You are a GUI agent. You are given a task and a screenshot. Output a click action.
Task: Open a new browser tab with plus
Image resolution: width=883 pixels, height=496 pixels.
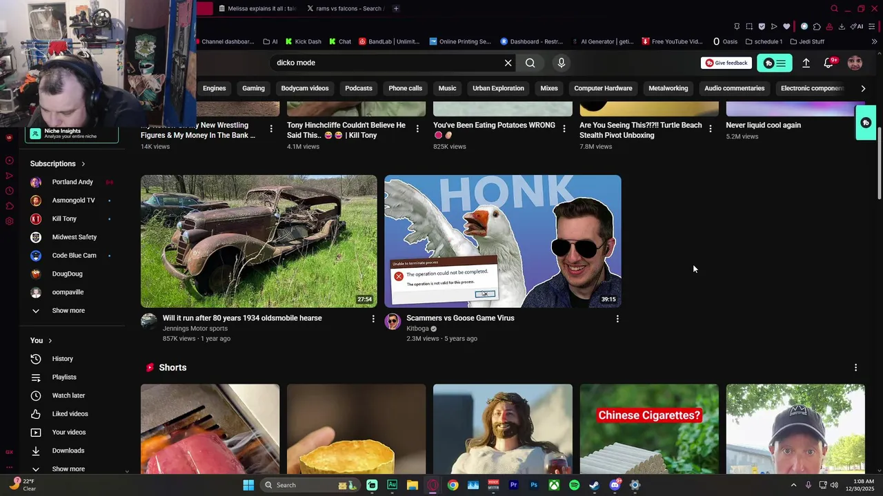coord(396,8)
